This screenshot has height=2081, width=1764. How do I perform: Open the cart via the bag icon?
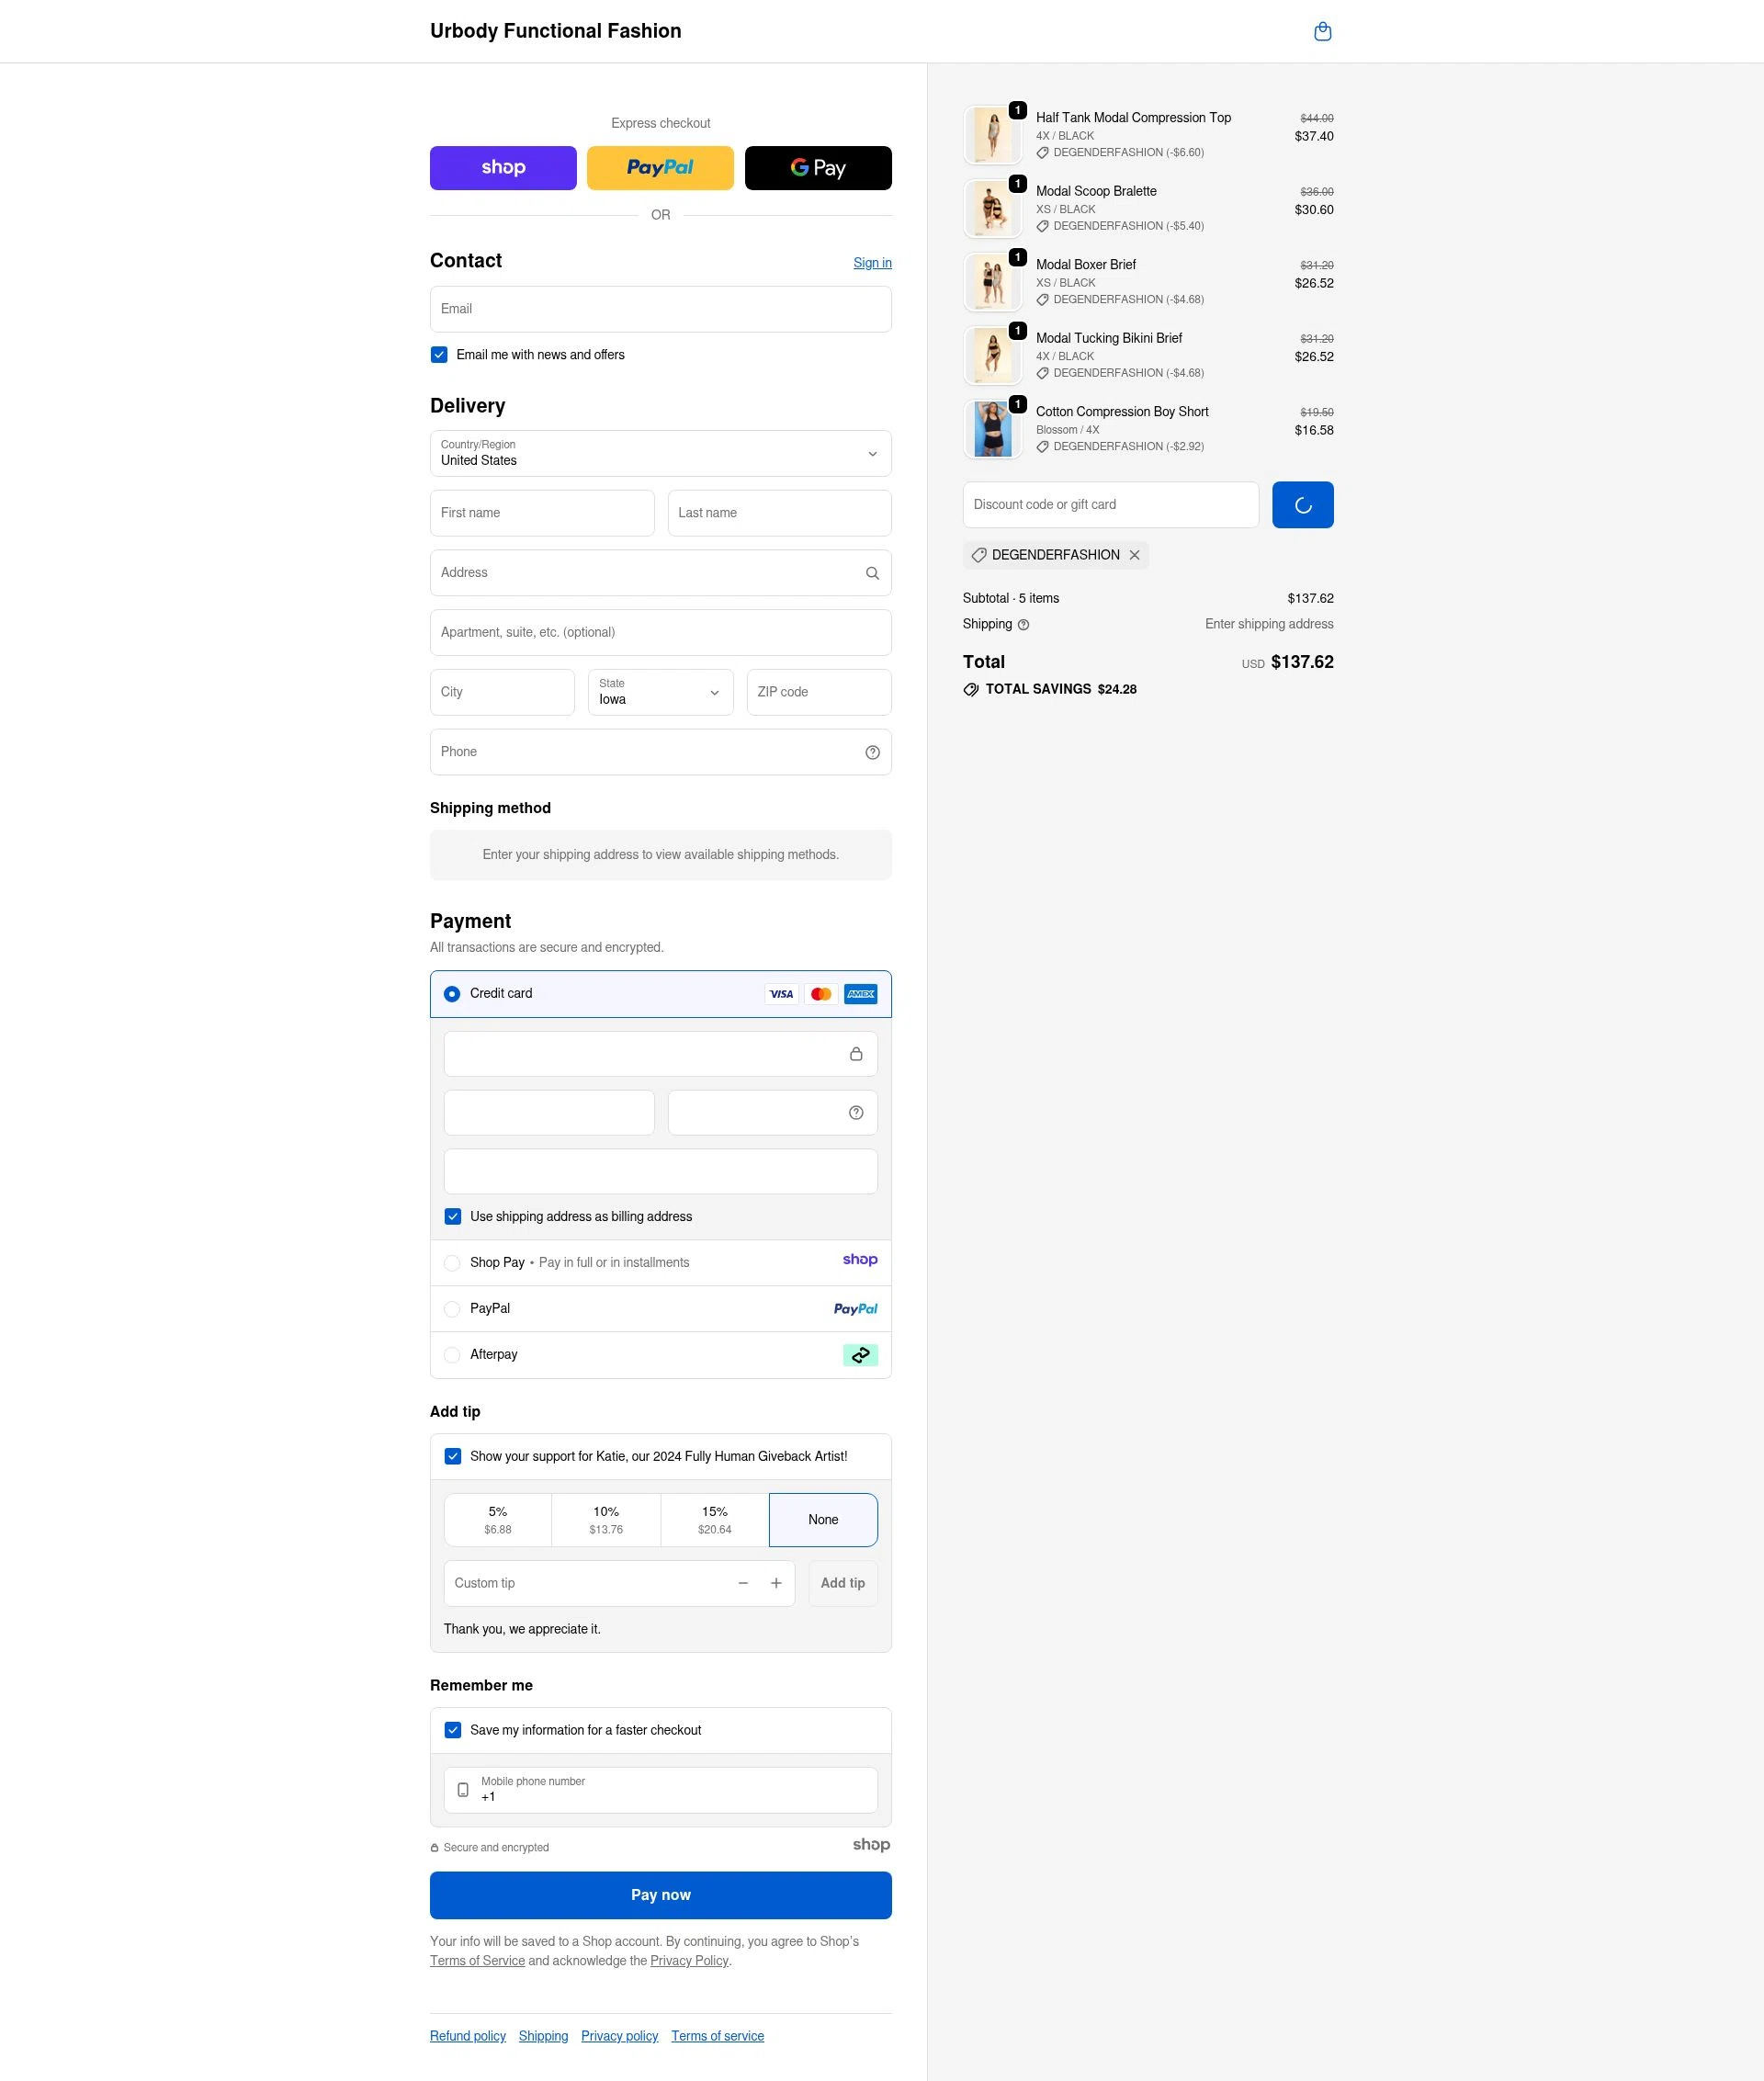point(1322,31)
